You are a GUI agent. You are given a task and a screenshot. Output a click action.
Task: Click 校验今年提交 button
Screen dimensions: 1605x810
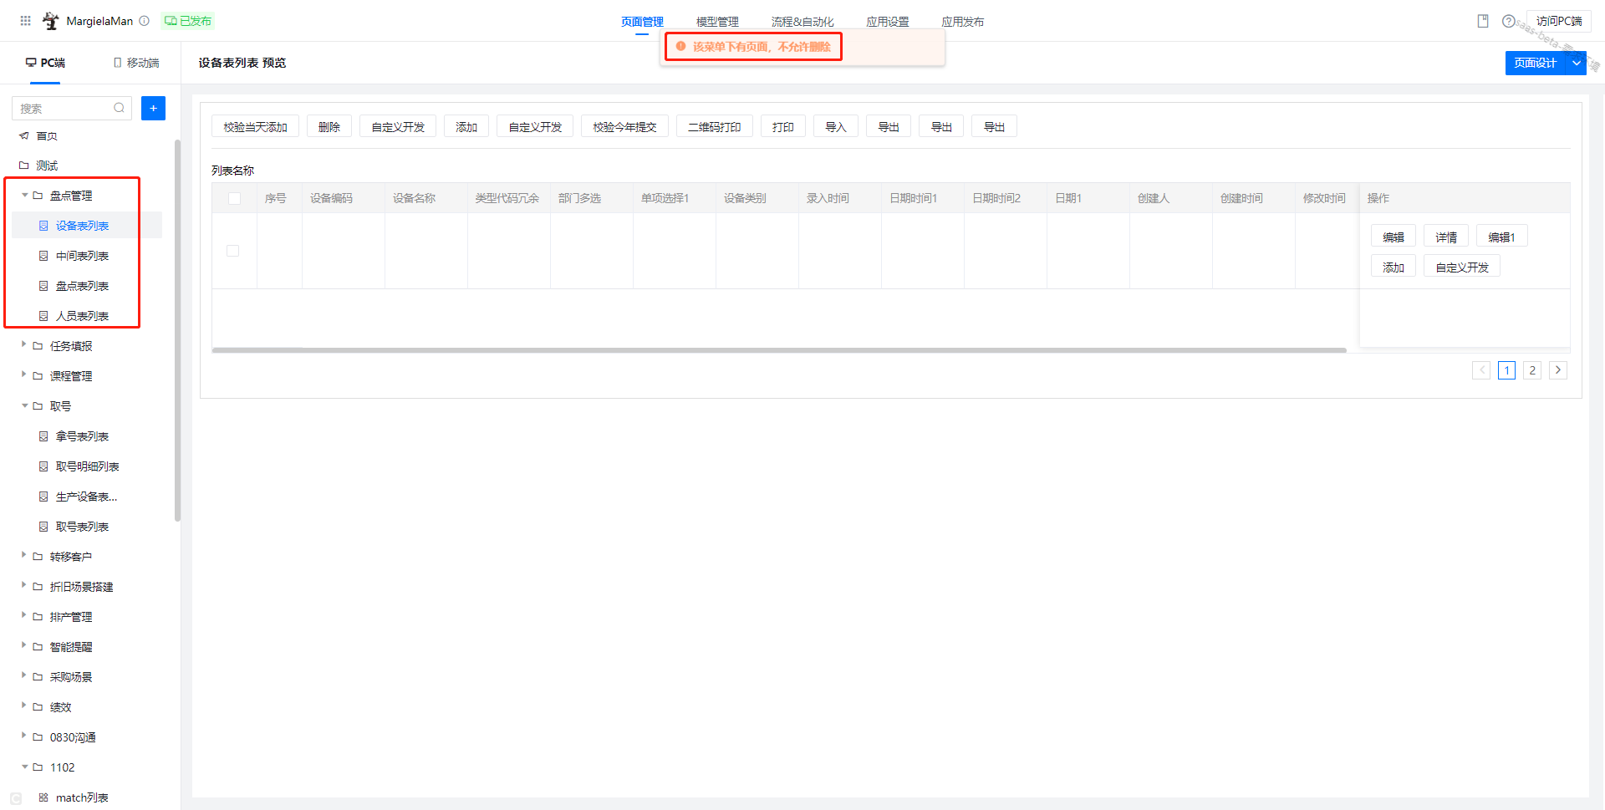[624, 127]
